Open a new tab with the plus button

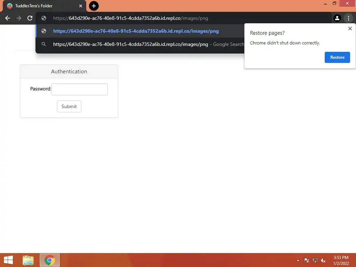click(94, 6)
